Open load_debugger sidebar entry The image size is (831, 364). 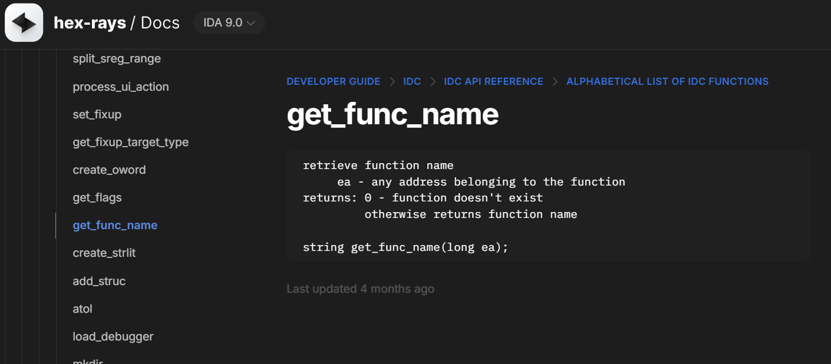pyautogui.click(x=113, y=336)
